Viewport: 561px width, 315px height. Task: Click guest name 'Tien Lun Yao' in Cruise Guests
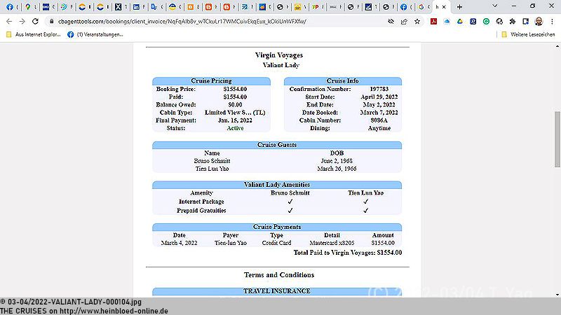[x=212, y=169]
